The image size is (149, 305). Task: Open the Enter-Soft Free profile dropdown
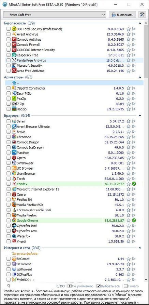point(55,15)
